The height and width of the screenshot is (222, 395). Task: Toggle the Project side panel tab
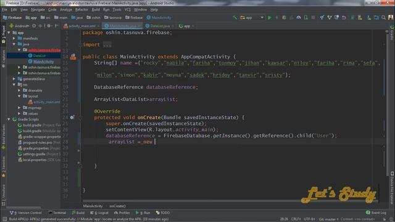point(3,34)
